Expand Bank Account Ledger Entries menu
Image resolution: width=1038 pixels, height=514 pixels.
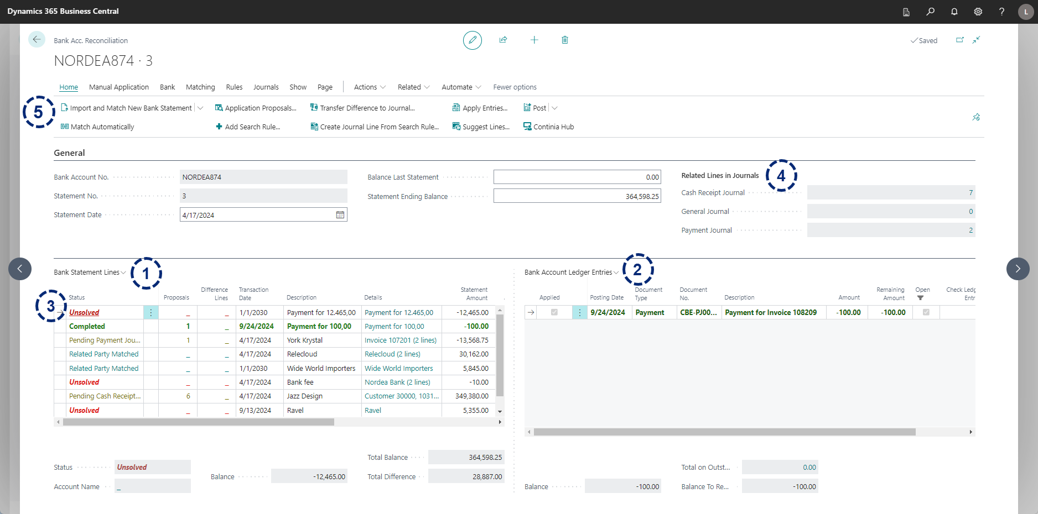click(x=572, y=272)
